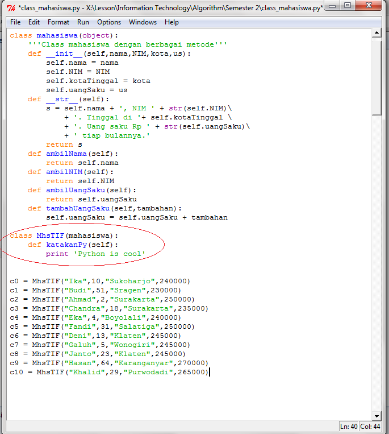Click the 'class MhsTIF(mahasiswa):' line

pyautogui.click(x=64, y=236)
